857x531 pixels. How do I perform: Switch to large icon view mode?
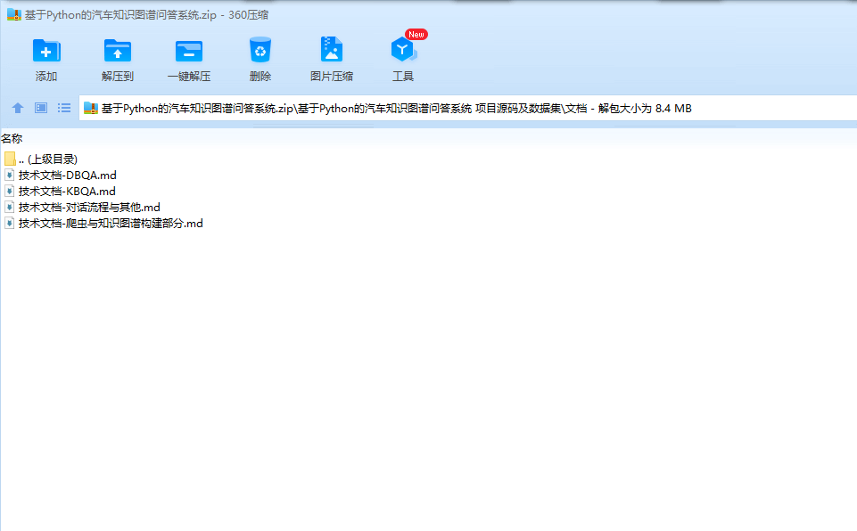point(41,108)
